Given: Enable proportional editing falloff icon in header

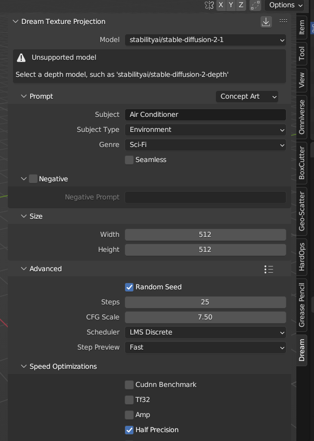Looking at the screenshot, I should click(x=254, y=5).
